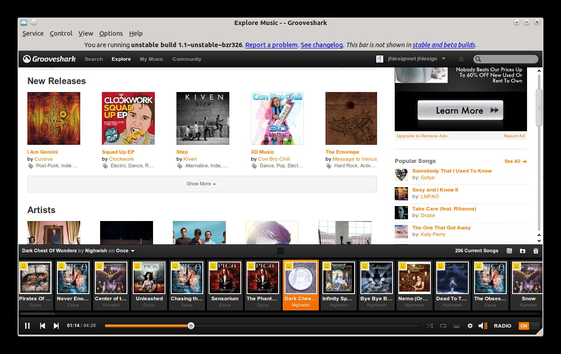
Task: Open the I Am Gemini album cover
Action: click(x=54, y=118)
